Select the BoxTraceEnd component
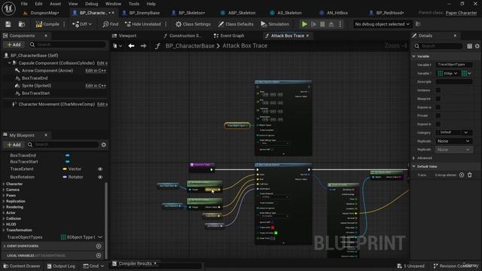The width and height of the screenshot is (482, 271). [35, 78]
